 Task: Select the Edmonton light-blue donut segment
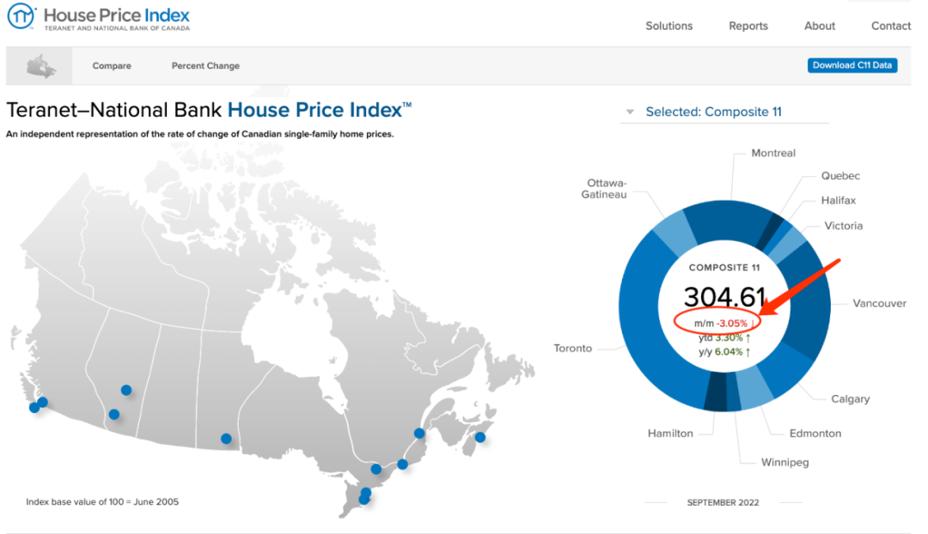pyautogui.click(x=754, y=387)
